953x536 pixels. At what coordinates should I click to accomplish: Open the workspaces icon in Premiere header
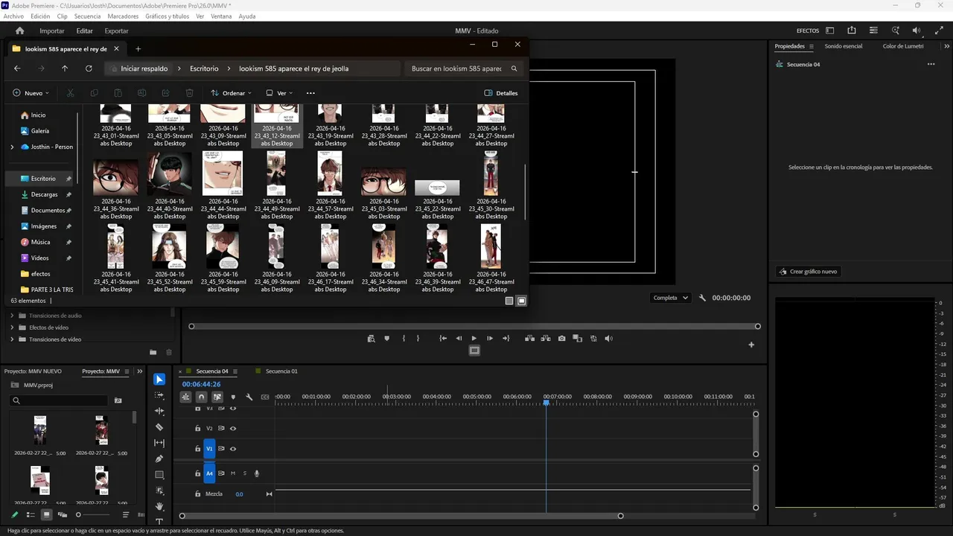point(830,31)
